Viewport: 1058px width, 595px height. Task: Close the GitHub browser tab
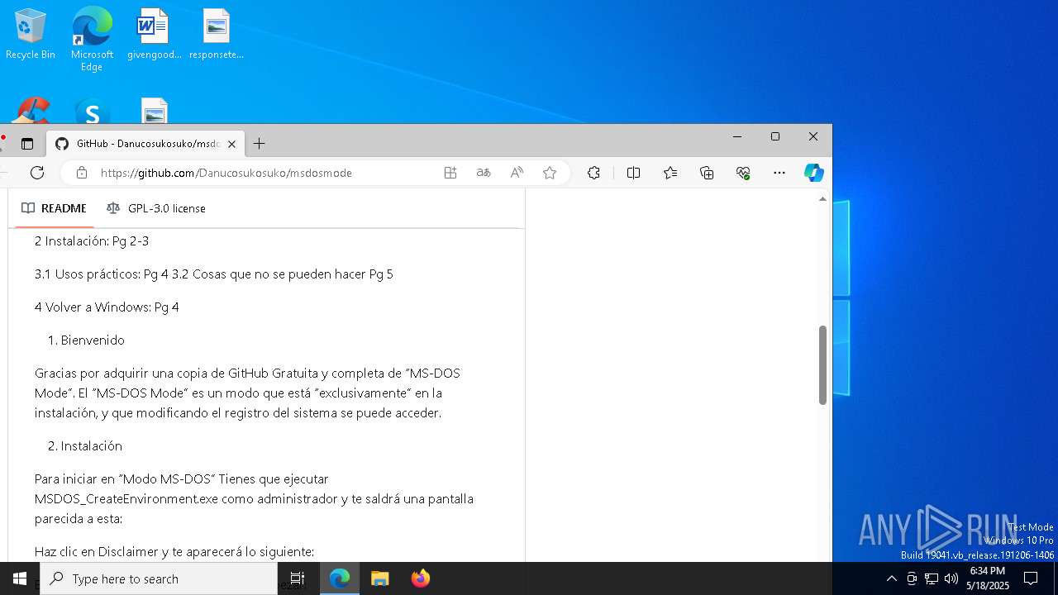(x=232, y=144)
